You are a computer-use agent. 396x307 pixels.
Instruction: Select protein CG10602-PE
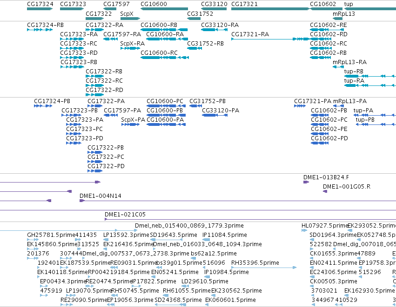click(x=329, y=129)
